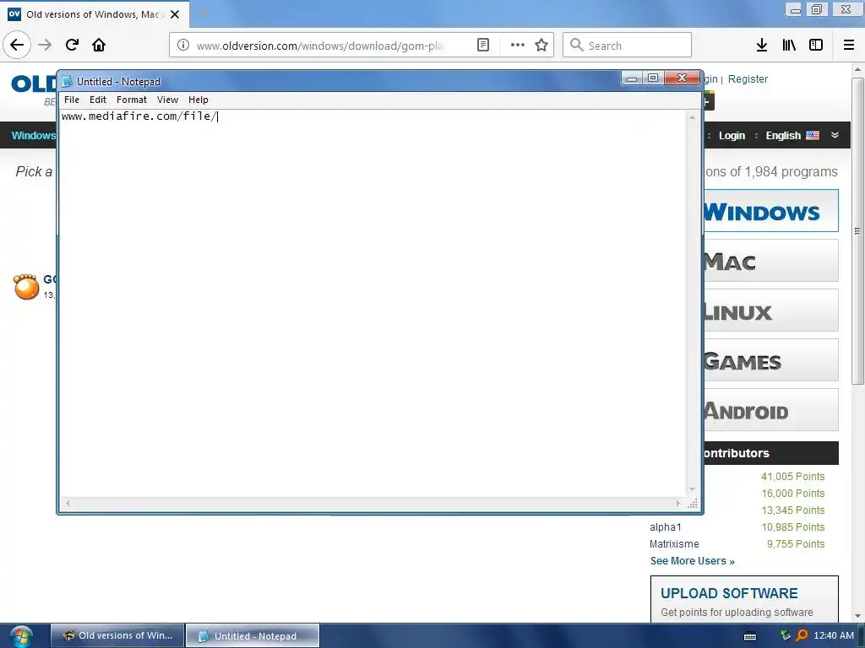Open Firefox library icon

(x=789, y=46)
